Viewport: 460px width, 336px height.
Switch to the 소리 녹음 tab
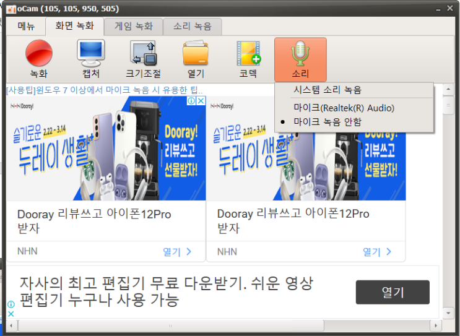193,27
